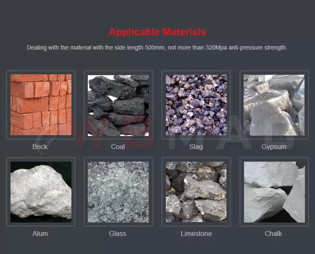Click the Limestone material thumbnail image

tap(196, 192)
